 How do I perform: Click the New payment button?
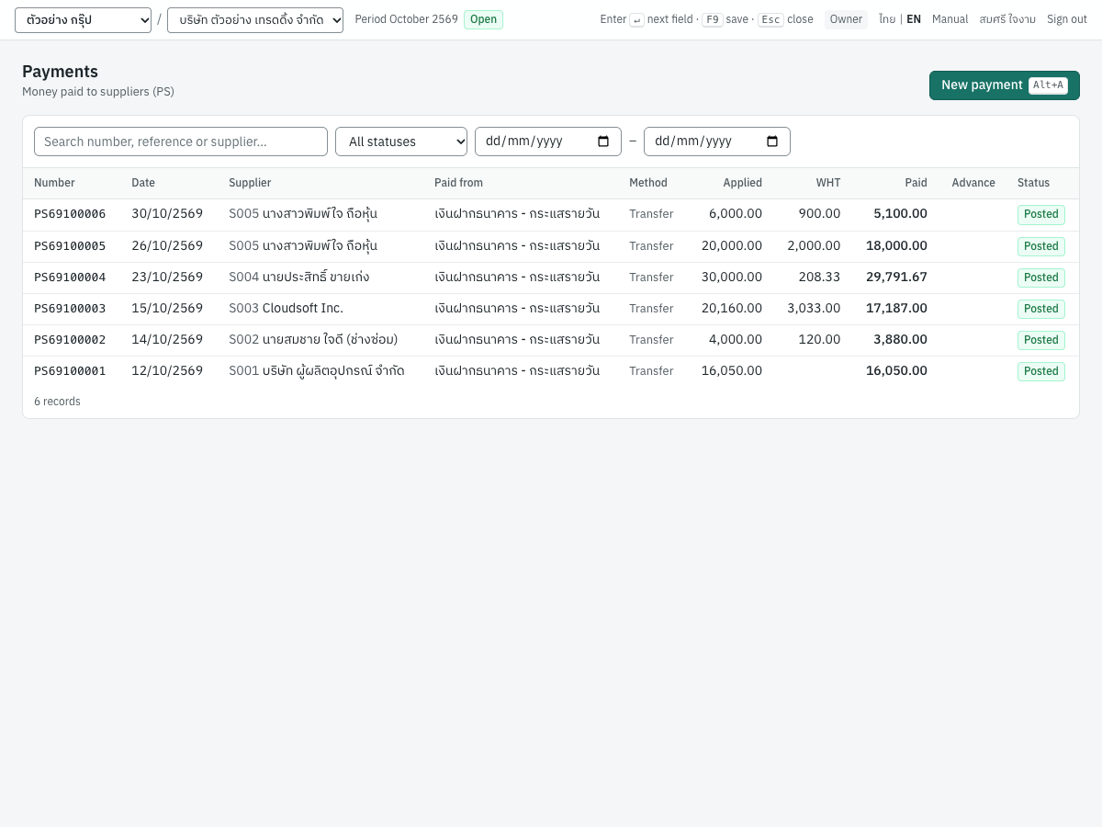1005,85
